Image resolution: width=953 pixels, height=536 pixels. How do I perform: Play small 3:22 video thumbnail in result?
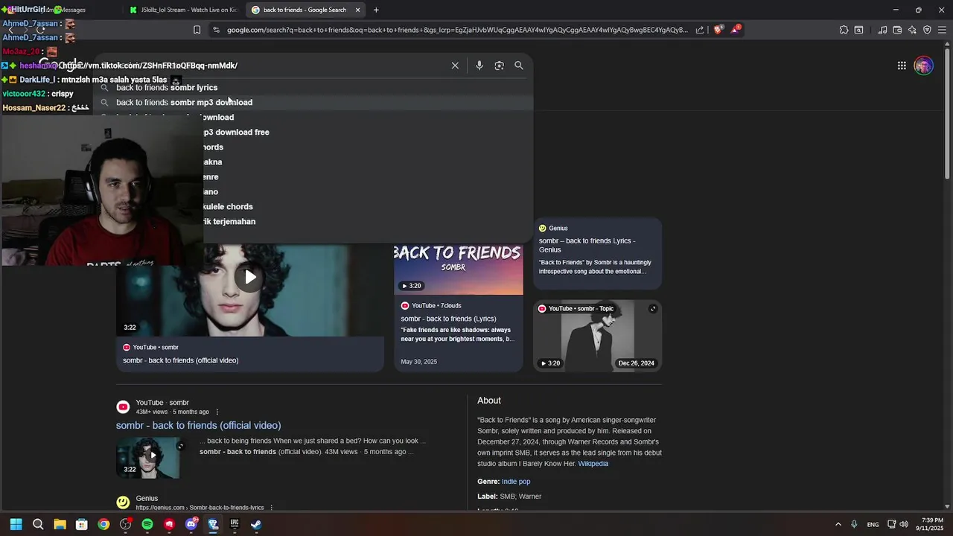(148, 457)
